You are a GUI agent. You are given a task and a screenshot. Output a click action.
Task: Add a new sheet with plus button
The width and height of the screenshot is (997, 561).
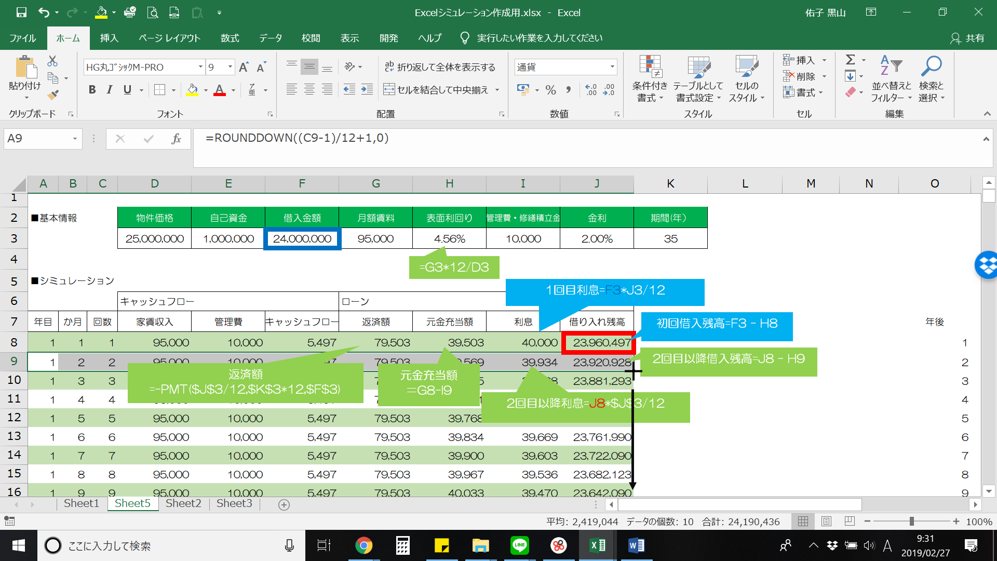(x=284, y=504)
